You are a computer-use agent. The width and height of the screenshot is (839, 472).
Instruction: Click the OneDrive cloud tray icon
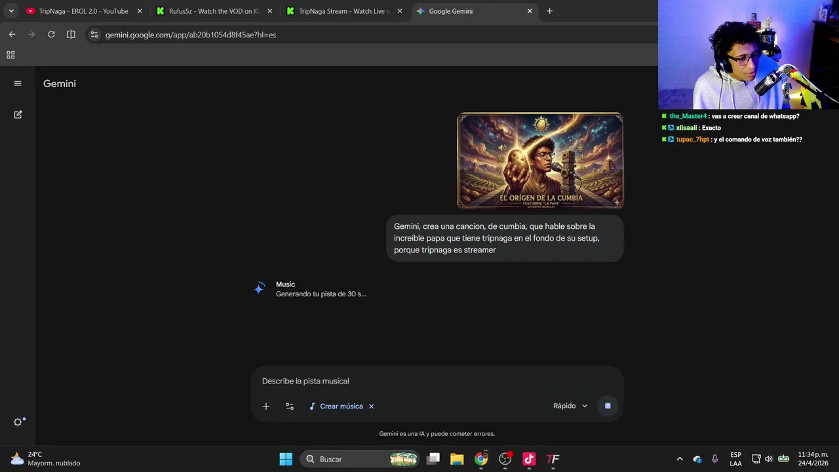697,459
